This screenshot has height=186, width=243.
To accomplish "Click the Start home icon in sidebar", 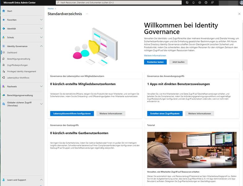I will pos(4,11).
